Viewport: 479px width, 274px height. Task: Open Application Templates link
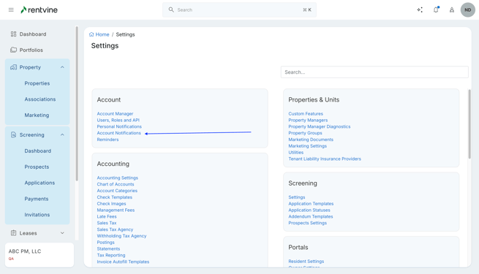[x=311, y=204]
